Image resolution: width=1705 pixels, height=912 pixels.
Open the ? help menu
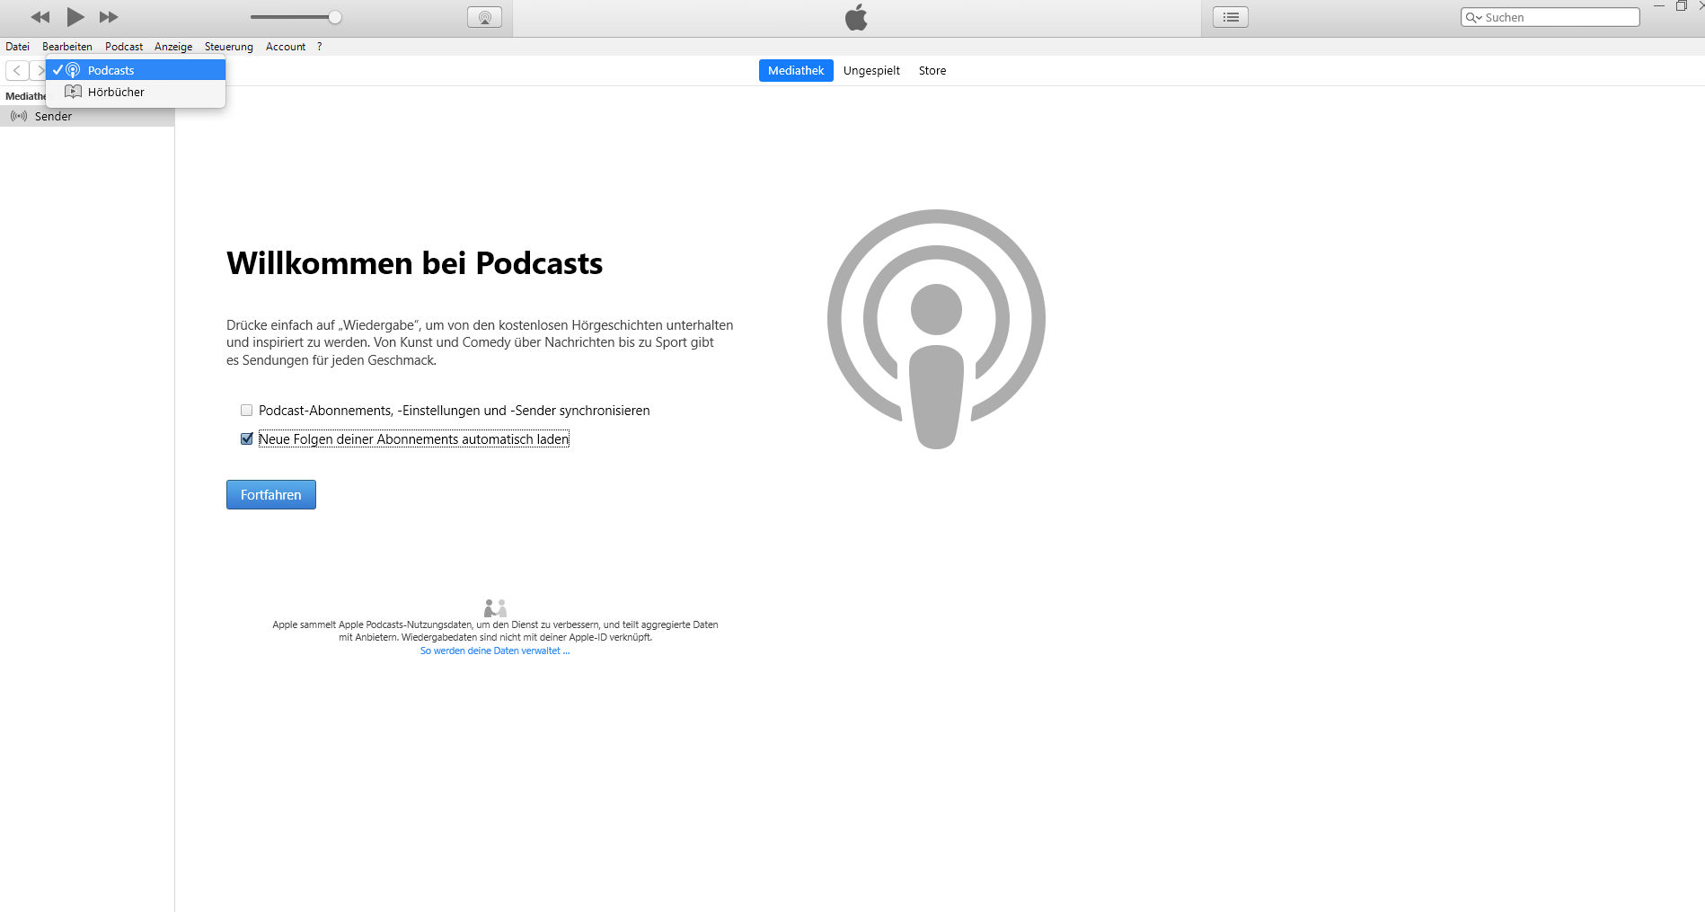[x=319, y=47]
